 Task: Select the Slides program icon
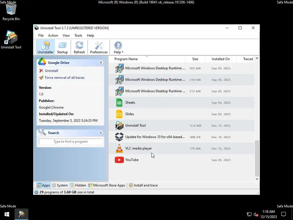[x=119, y=114]
